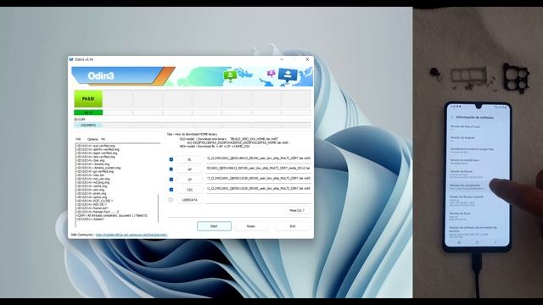Viewport: 543px width, 305px height.
Task: Switch to the Log tab
Action: (78, 139)
